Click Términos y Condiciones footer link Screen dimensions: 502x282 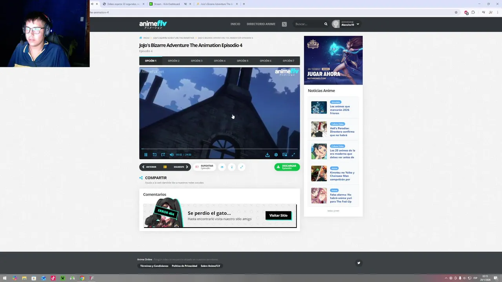click(154, 266)
